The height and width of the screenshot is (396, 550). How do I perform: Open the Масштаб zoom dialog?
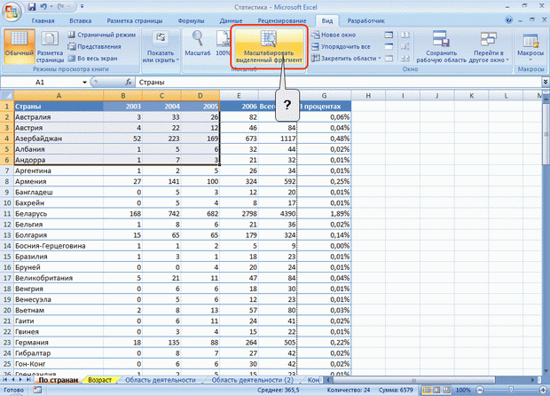click(x=198, y=44)
